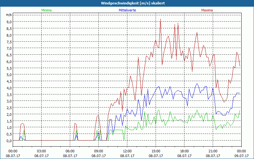Click the 0,5 y-axis value
Screen dimensions: 254x159
[9, 134]
